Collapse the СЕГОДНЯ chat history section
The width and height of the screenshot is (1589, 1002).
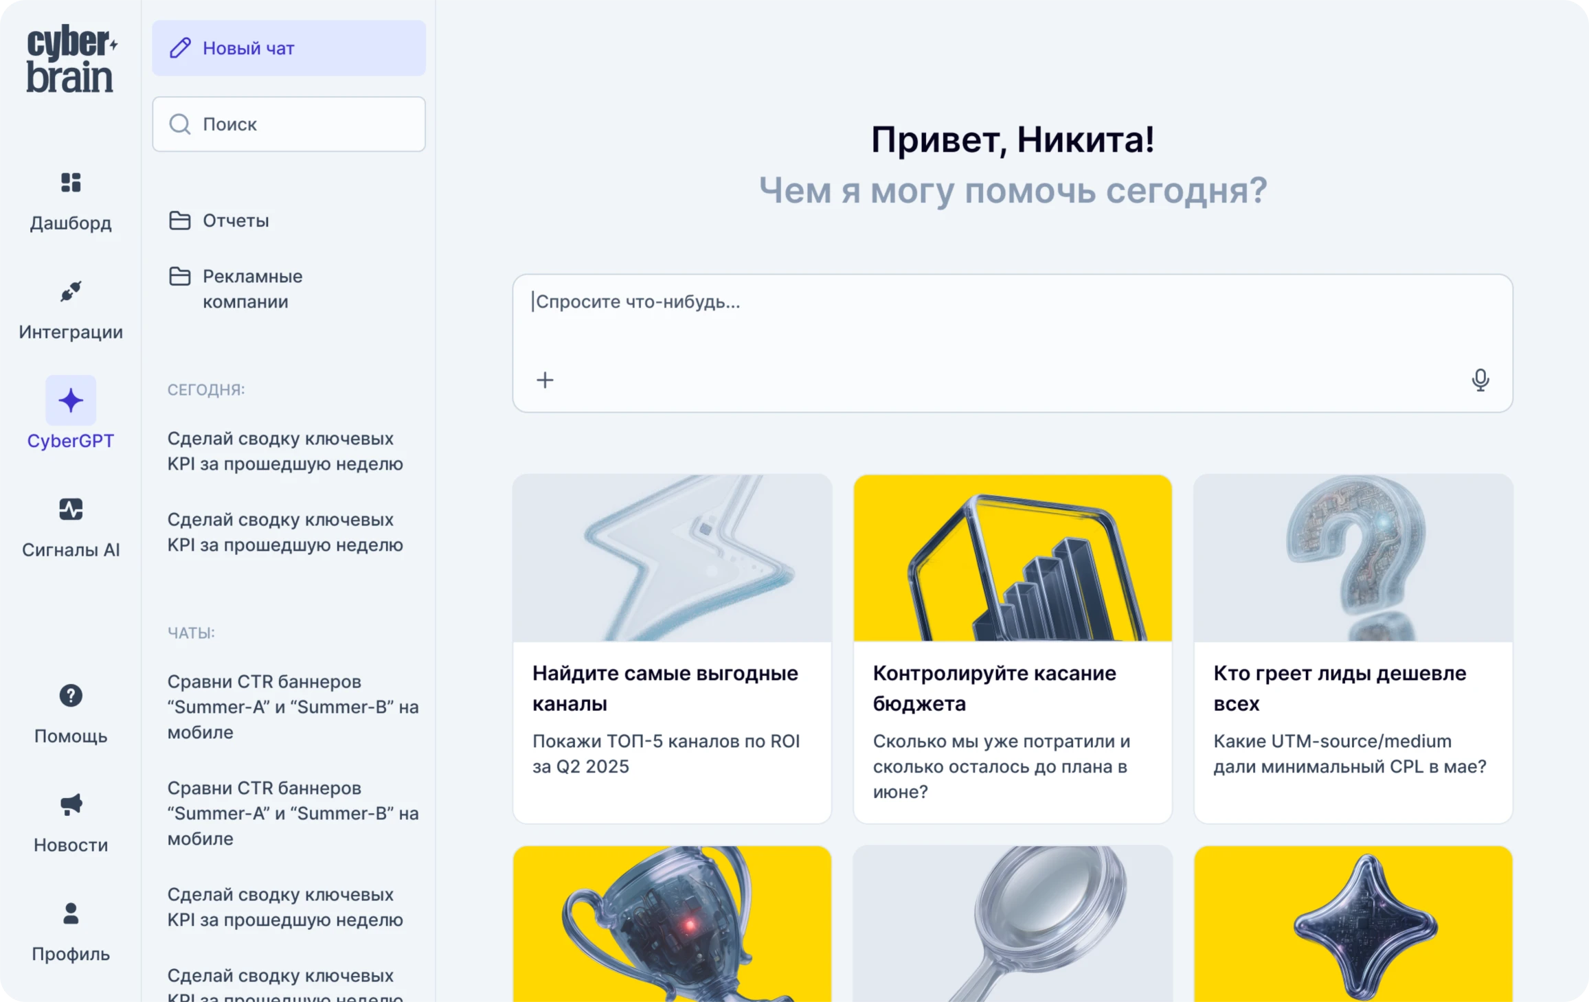coord(205,389)
